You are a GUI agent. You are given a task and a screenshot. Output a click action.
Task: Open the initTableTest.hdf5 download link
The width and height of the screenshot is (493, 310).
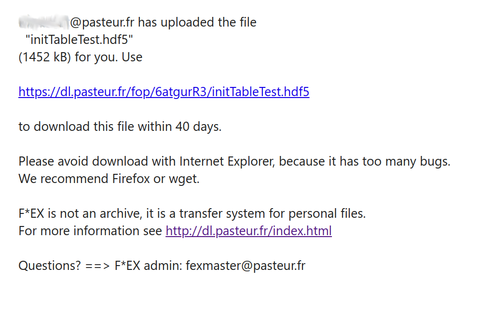point(164,92)
